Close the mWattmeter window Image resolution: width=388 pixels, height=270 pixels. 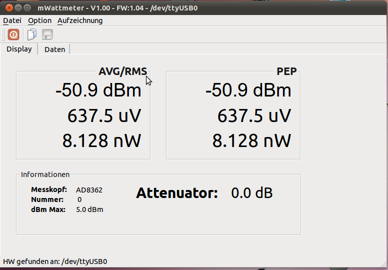click(9, 8)
